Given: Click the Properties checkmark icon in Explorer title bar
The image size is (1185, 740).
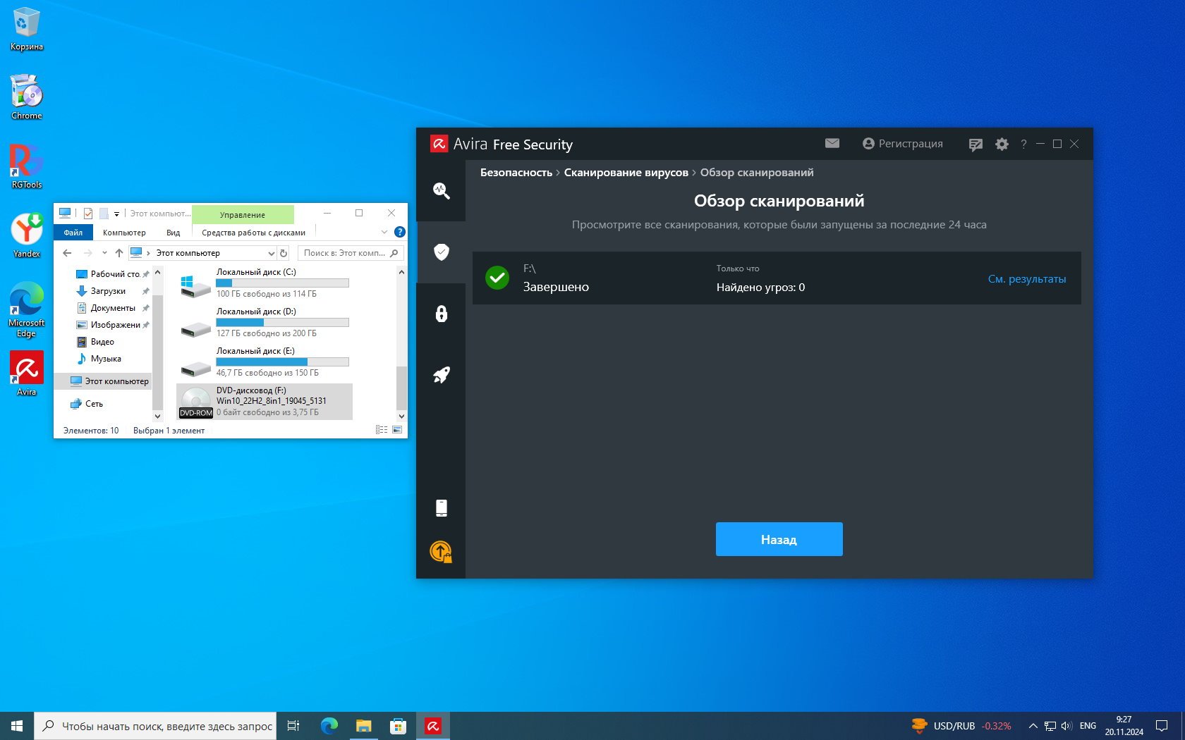Looking at the screenshot, I should click(x=88, y=214).
